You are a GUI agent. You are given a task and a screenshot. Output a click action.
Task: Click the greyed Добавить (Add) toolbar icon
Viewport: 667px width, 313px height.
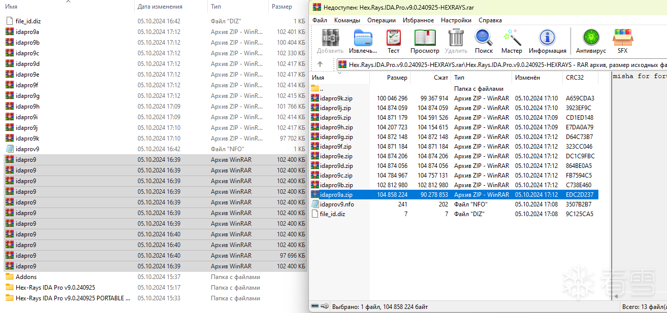click(x=330, y=38)
